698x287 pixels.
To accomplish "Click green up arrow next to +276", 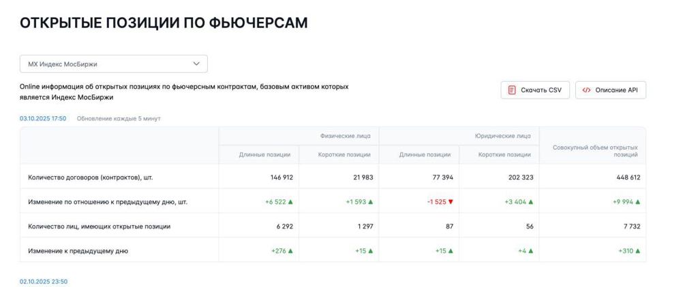I will click(290, 251).
